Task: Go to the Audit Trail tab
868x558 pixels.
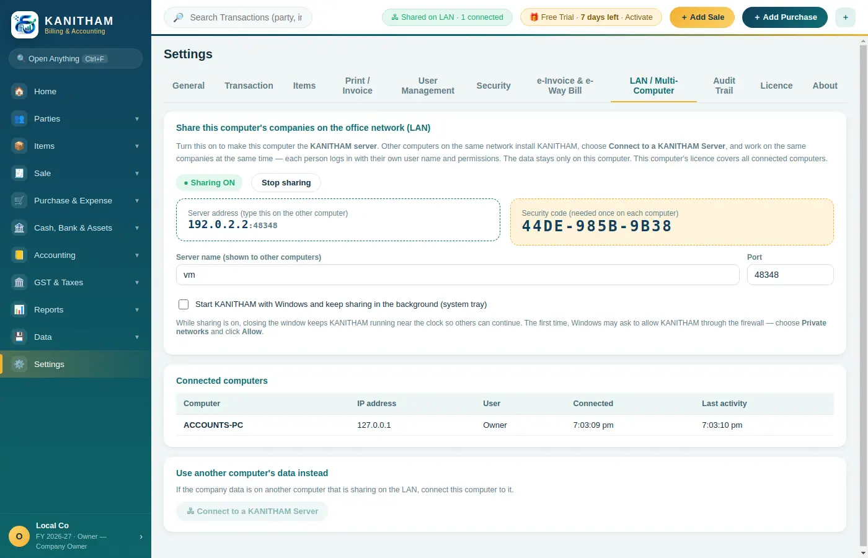Action: 724,86
